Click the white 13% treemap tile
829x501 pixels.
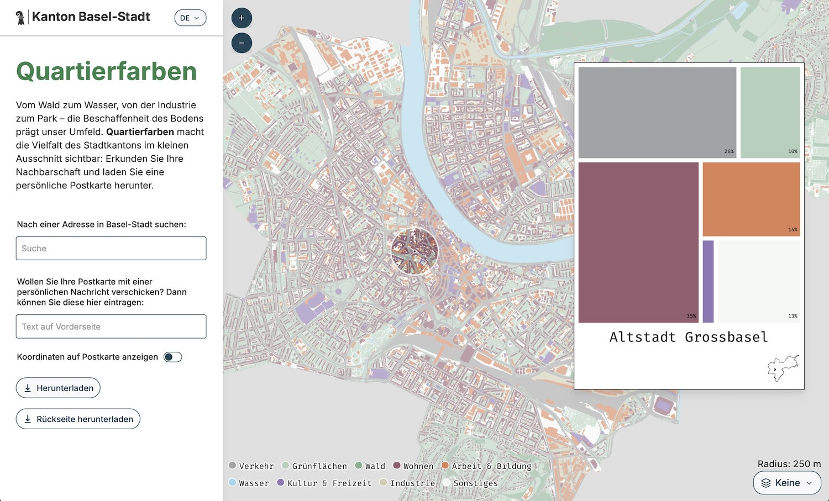[759, 282]
